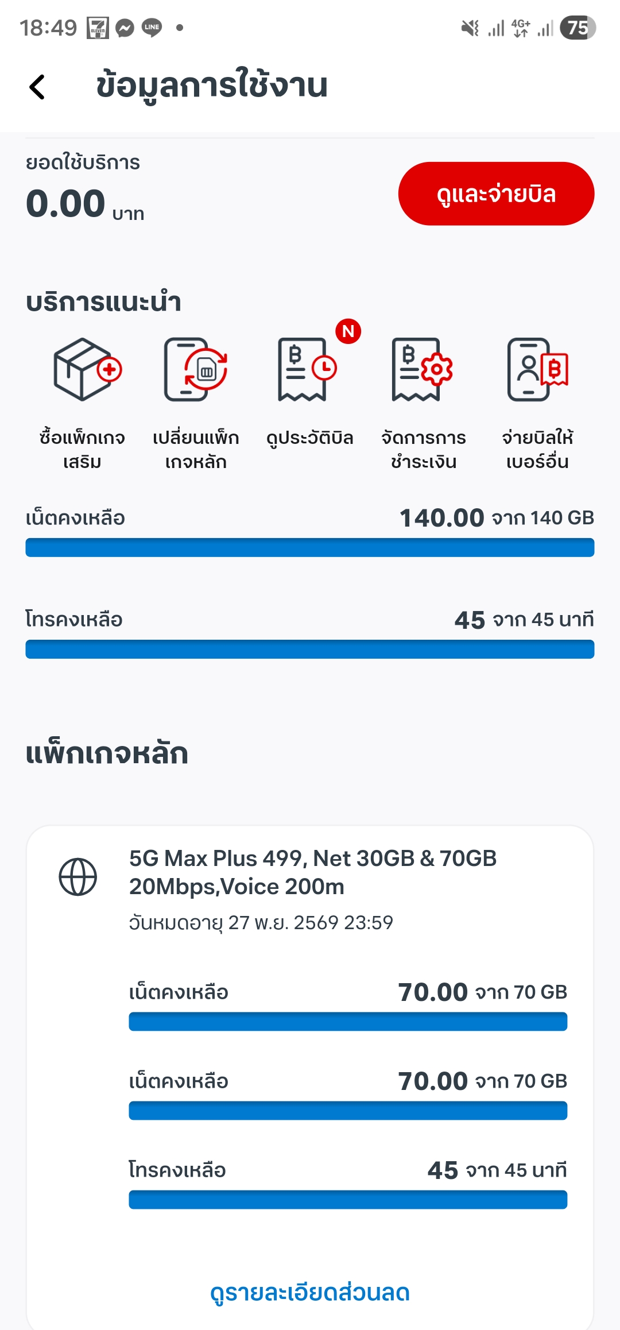Tap the 5G Max Plus 499 package title

(312, 872)
